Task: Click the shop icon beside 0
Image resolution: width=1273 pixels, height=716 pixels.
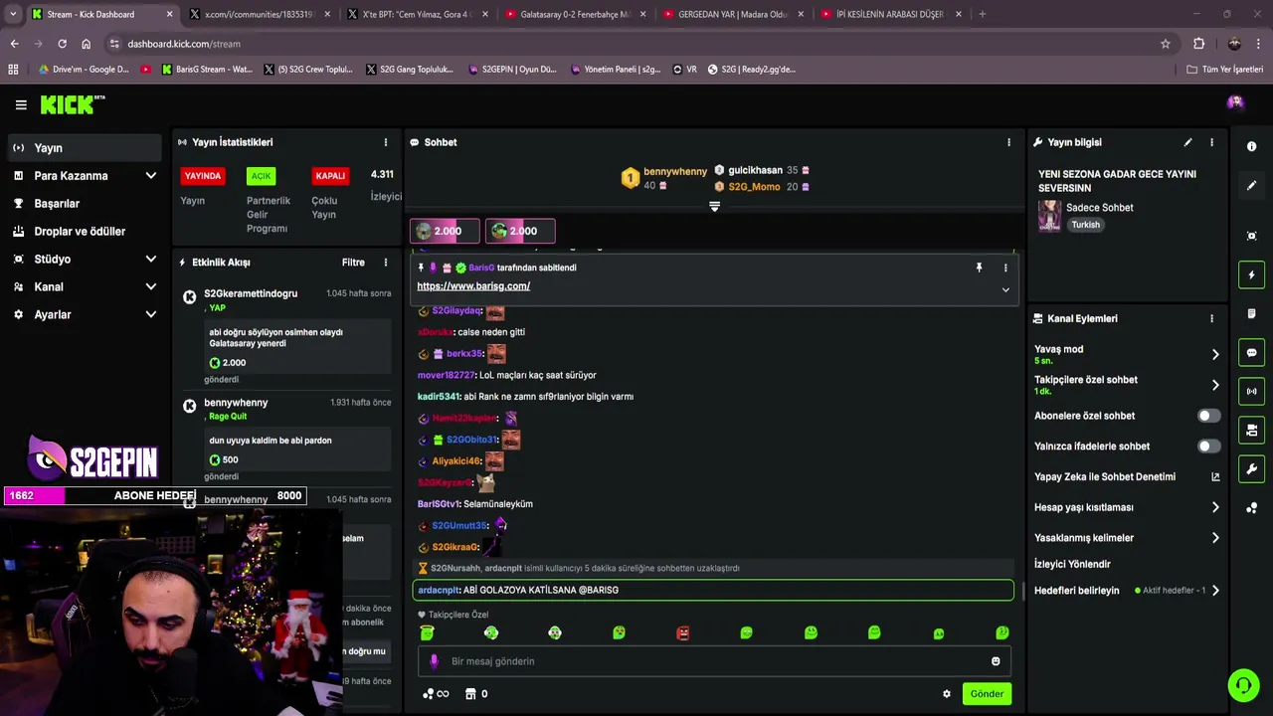Action: point(469,694)
